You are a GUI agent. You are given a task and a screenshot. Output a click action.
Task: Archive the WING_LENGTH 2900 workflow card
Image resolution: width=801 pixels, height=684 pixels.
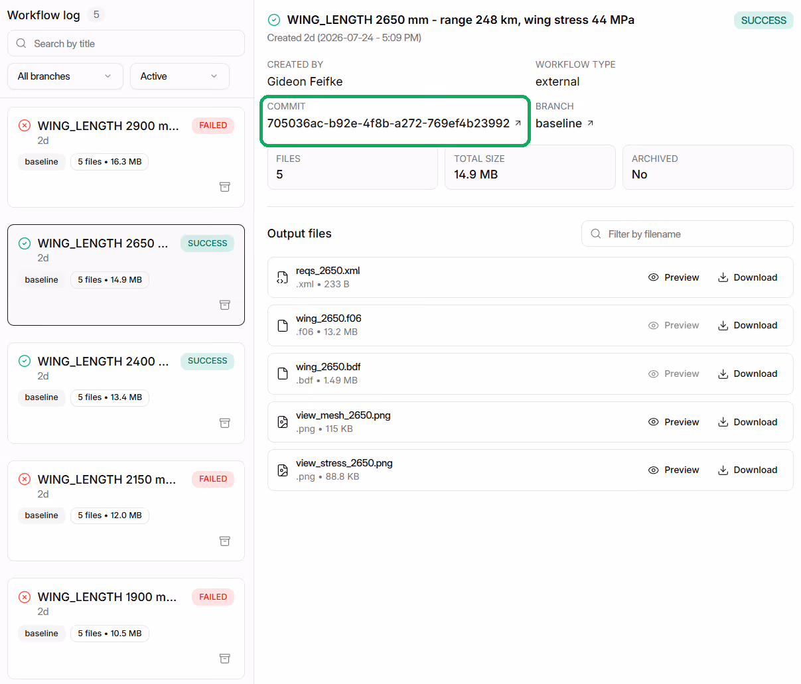[225, 187]
